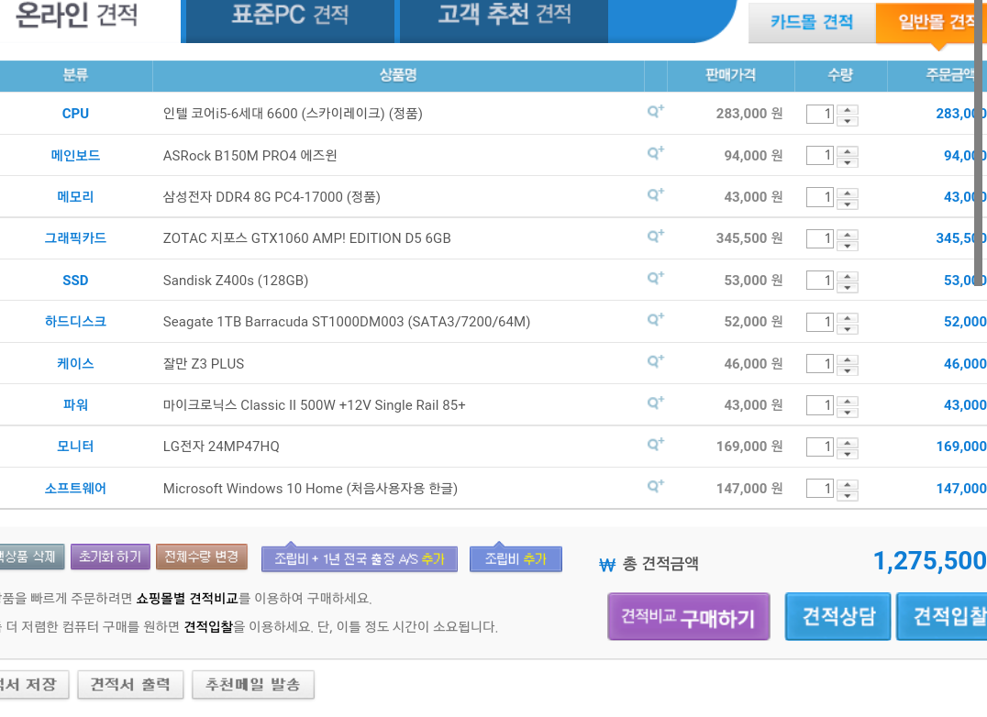
Task: Add 조립비 + 1년 전국 출장 A/S
Action: pyautogui.click(x=360, y=558)
